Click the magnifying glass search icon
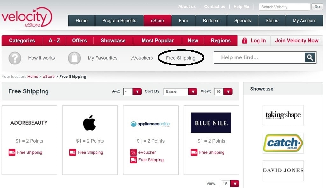 pos(310,57)
